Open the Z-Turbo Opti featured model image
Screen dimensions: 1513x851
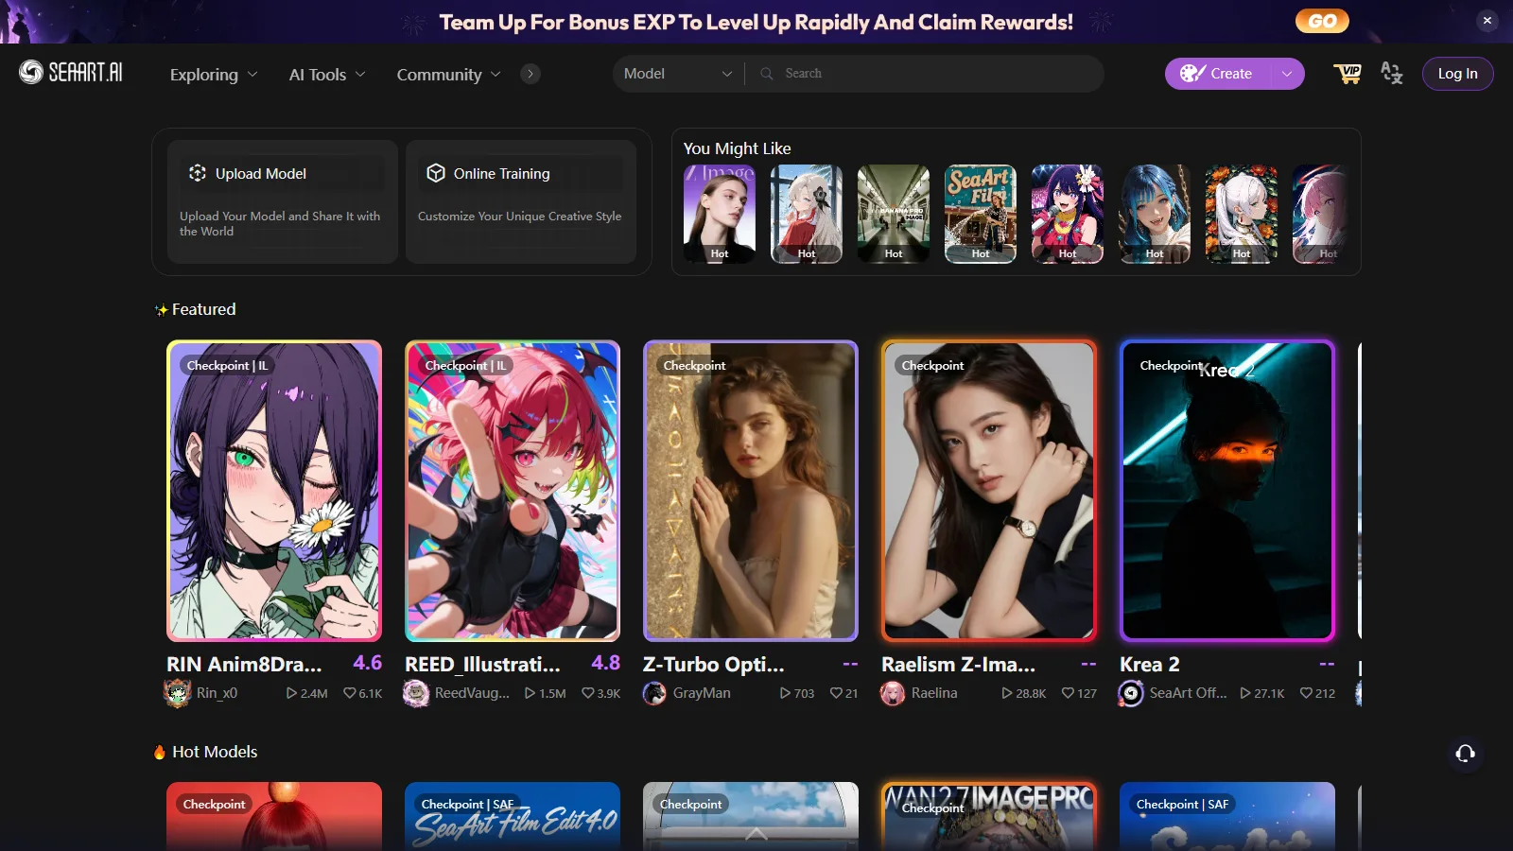(751, 491)
